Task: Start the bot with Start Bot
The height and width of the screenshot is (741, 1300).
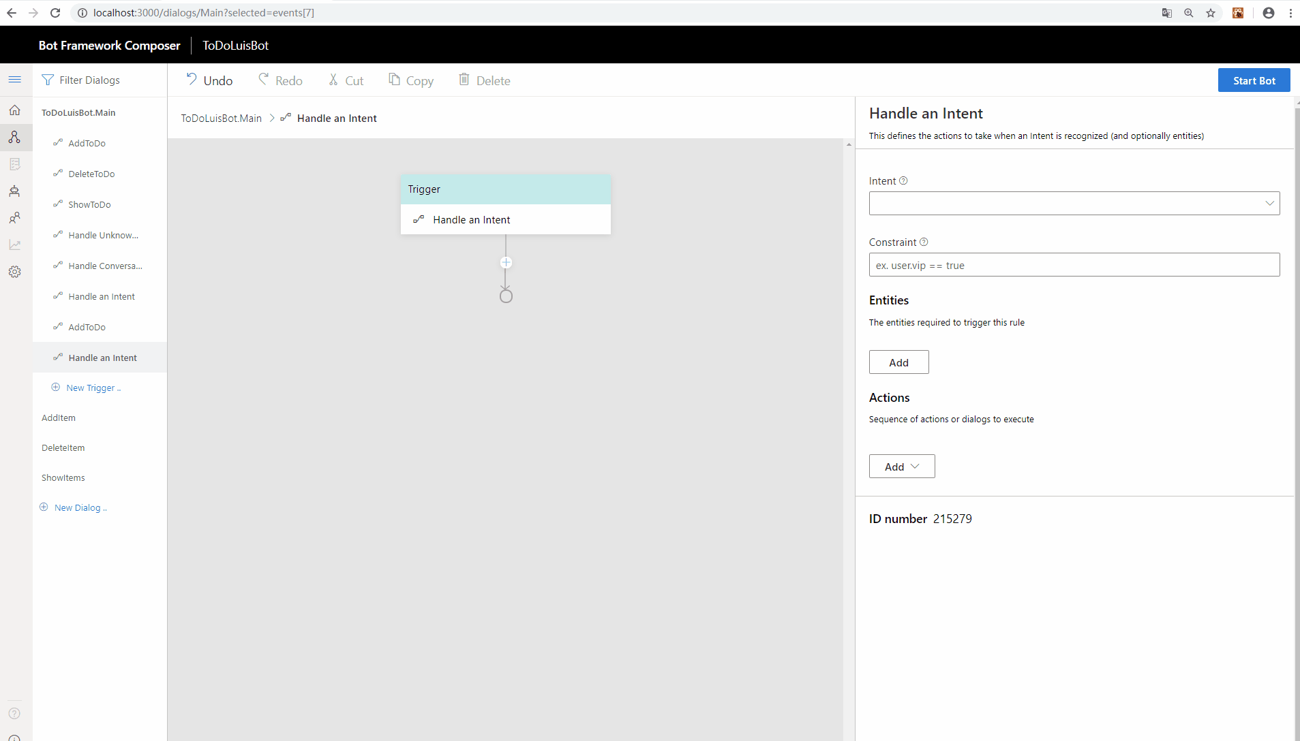Action: coord(1254,80)
